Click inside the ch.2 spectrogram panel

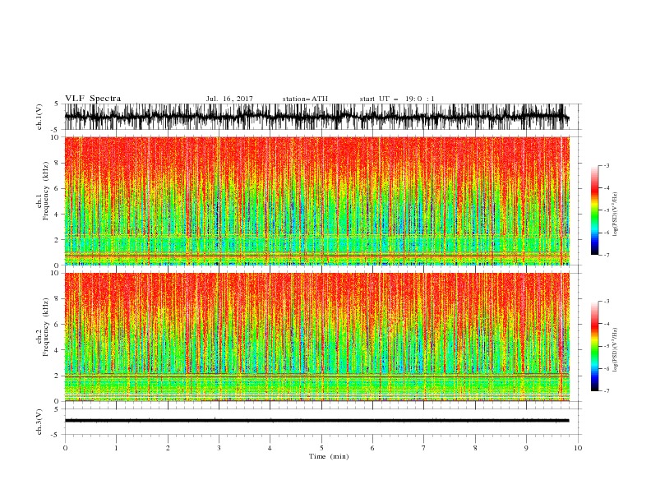(x=316, y=337)
